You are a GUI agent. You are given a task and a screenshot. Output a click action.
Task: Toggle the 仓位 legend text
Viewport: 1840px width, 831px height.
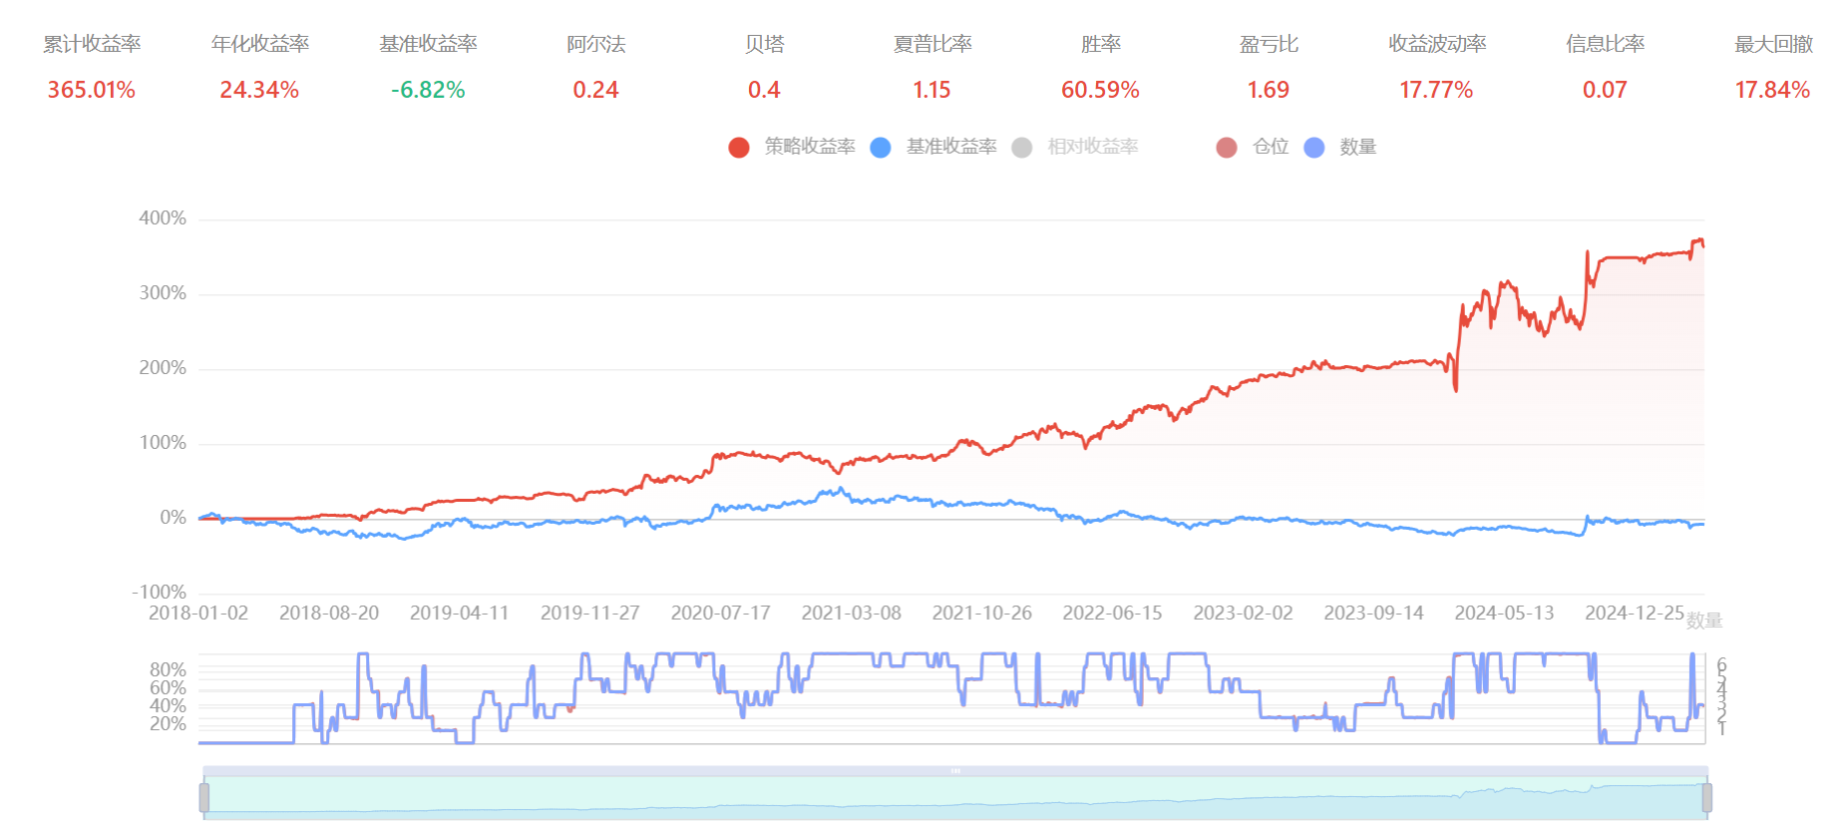point(1271,147)
